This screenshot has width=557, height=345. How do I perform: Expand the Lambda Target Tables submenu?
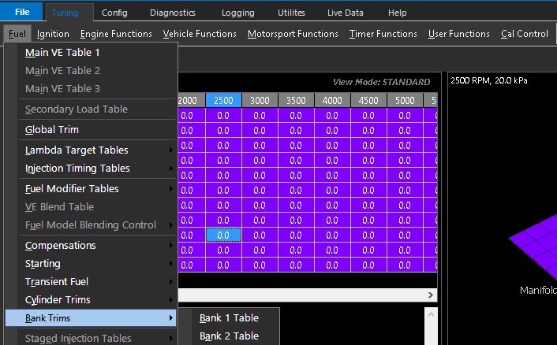point(77,150)
